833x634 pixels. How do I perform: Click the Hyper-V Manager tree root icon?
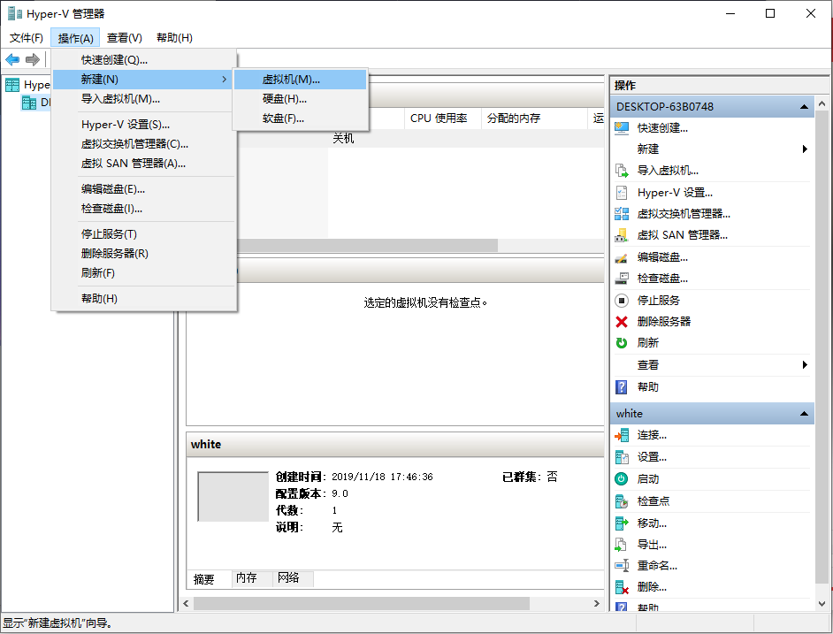[x=12, y=85]
